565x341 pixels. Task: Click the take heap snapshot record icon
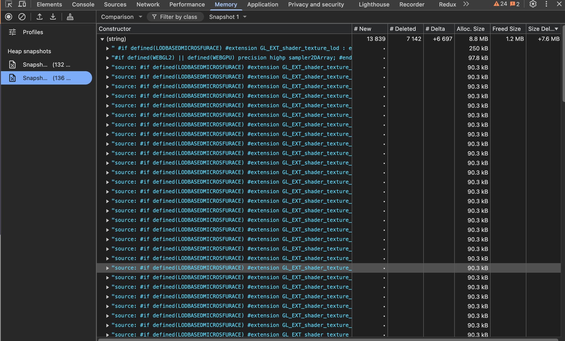click(9, 17)
